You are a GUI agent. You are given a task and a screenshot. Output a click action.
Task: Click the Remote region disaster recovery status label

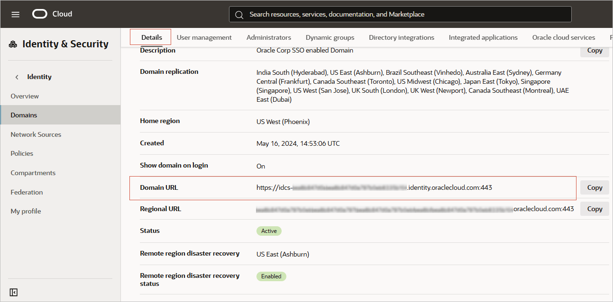pos(190,280)
